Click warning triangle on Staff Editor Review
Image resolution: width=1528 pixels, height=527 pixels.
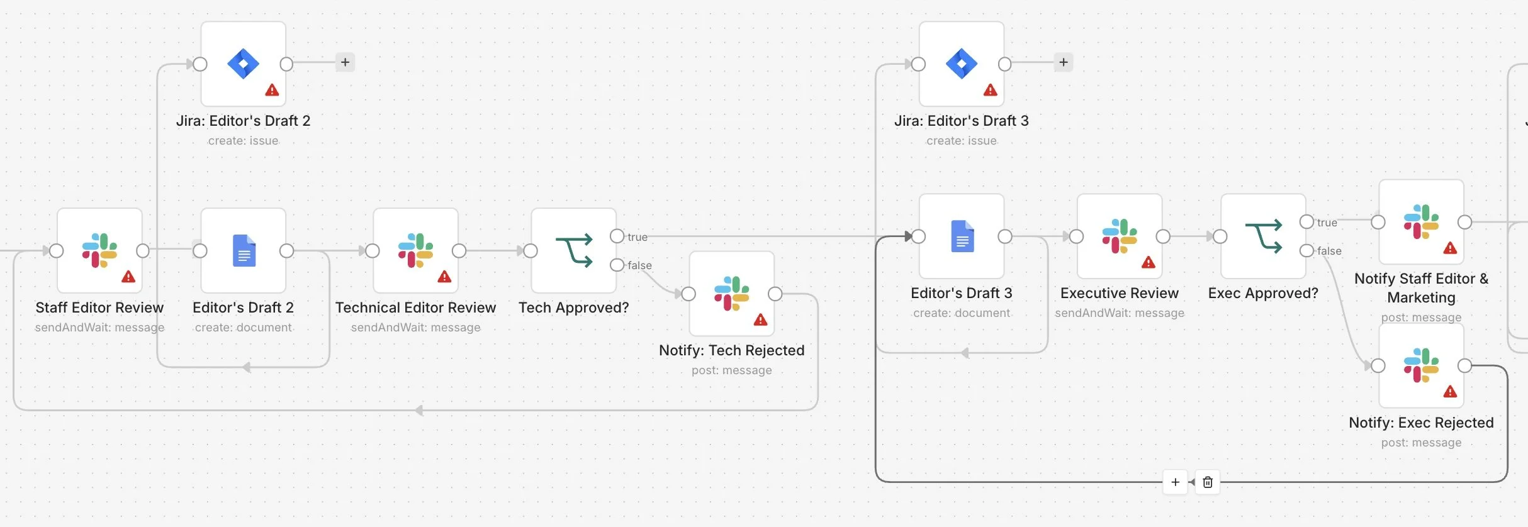click(128, 277)
